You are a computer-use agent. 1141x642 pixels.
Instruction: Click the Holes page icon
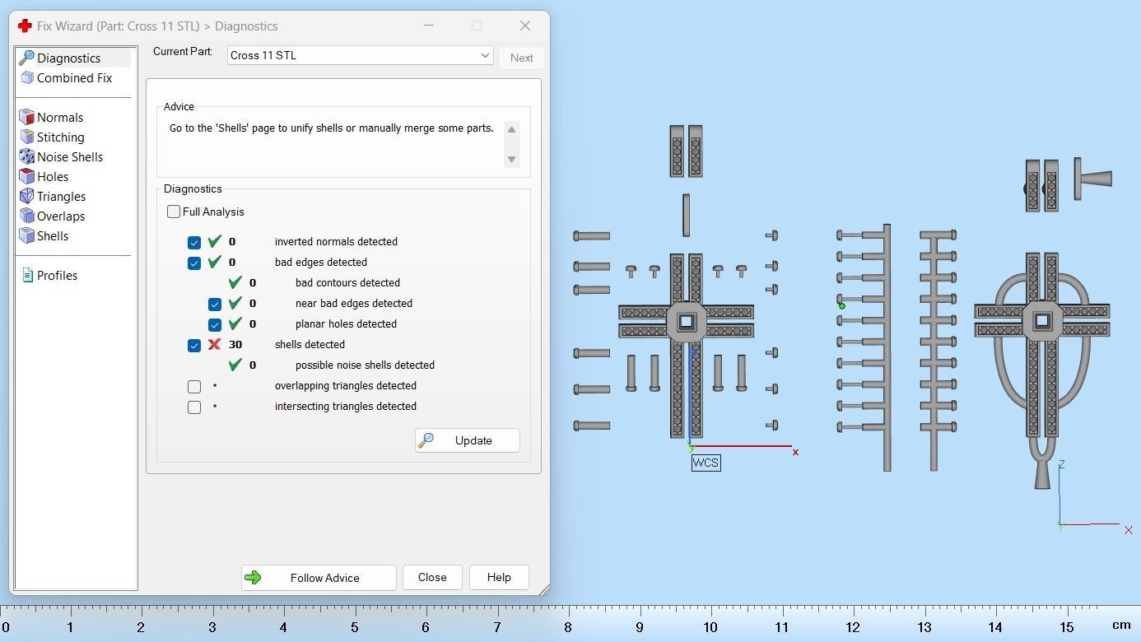coord(26,176)
